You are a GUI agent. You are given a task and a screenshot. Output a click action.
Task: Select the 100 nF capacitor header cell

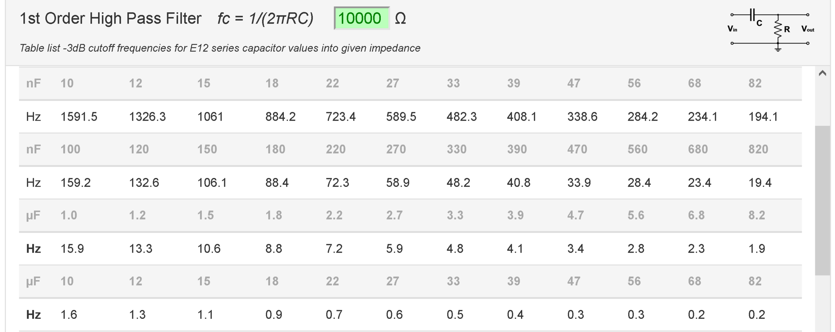(x=70, y=149)
